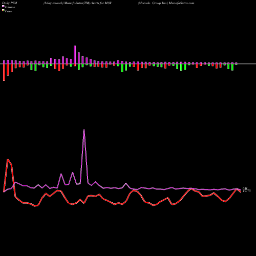This screenshot has width=256, height=256.
Task: Click the '19.75' price axis label
Action: click(x=247, y=191)
